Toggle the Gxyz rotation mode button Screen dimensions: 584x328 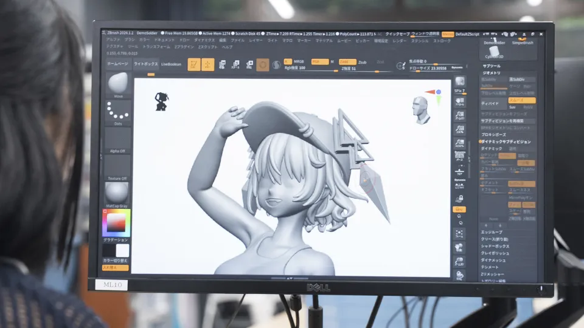(459, 210)
